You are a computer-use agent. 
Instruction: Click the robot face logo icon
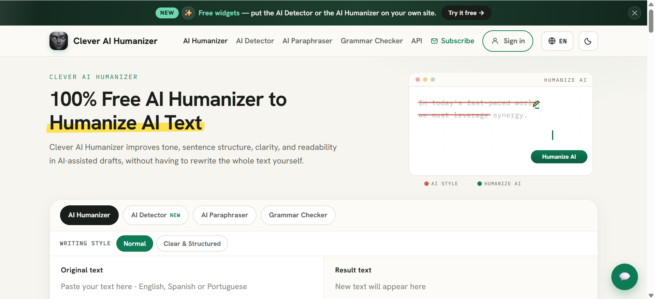click(59, 41)
